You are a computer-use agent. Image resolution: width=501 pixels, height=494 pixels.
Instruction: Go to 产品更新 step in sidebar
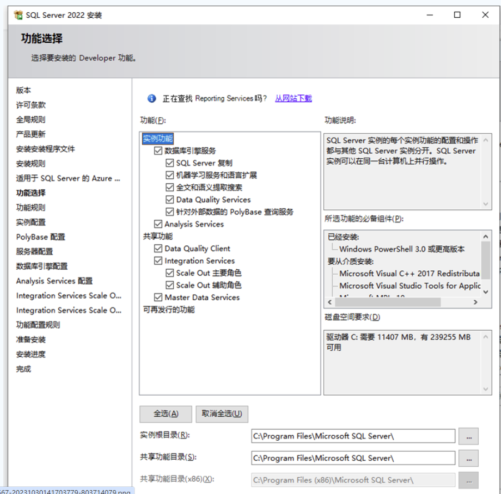point(31,134)
